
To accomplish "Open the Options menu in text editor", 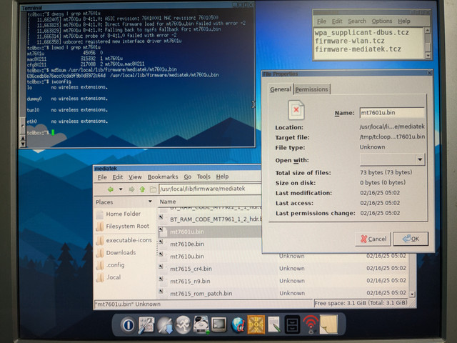I will [x=382, y=21].
